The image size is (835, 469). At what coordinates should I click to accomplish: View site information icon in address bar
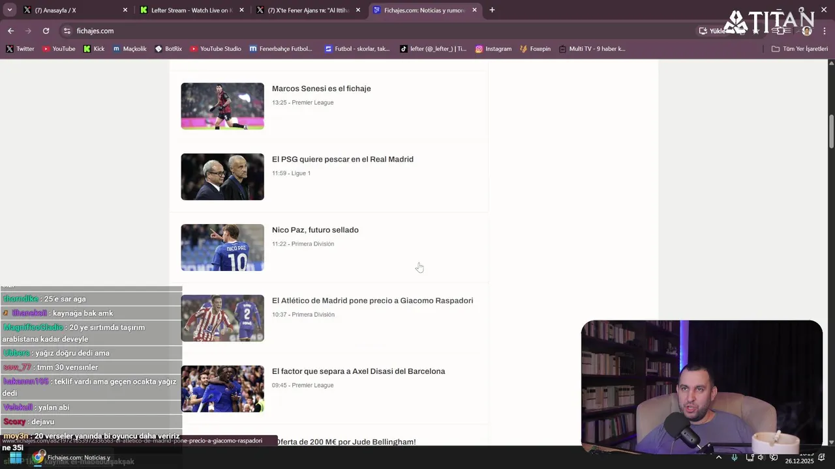click(67, 31)
